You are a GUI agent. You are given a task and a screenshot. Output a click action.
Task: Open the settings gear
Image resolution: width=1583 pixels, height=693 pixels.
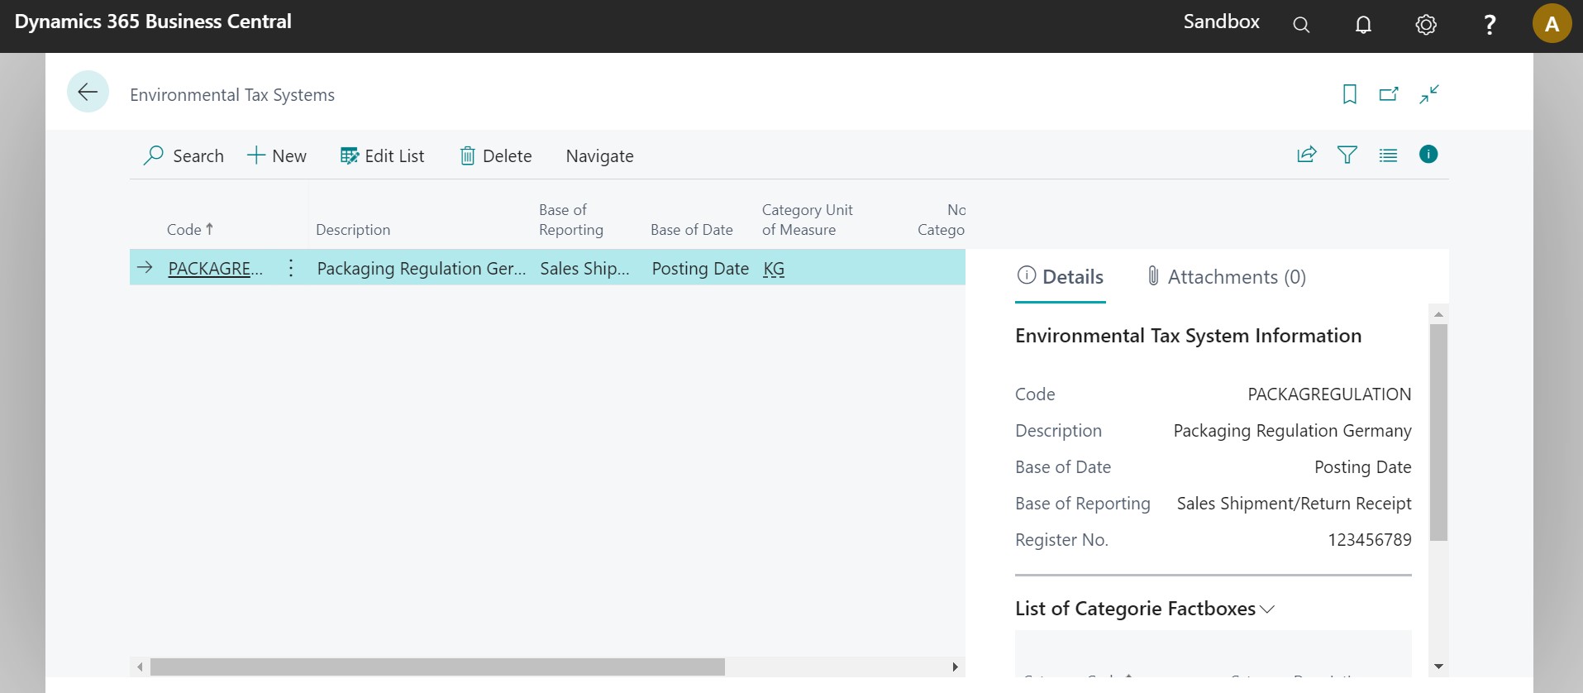1425,25
